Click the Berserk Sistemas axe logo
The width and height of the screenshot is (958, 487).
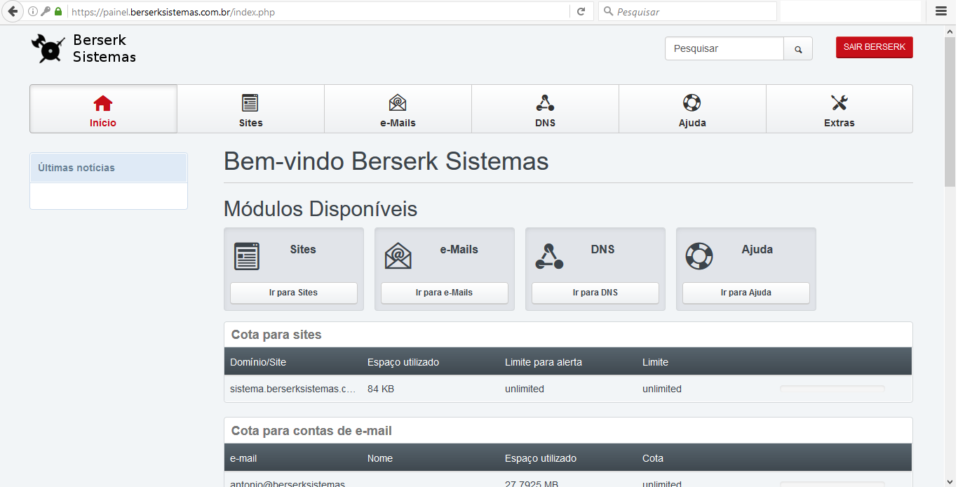click(x=48, y=48)
